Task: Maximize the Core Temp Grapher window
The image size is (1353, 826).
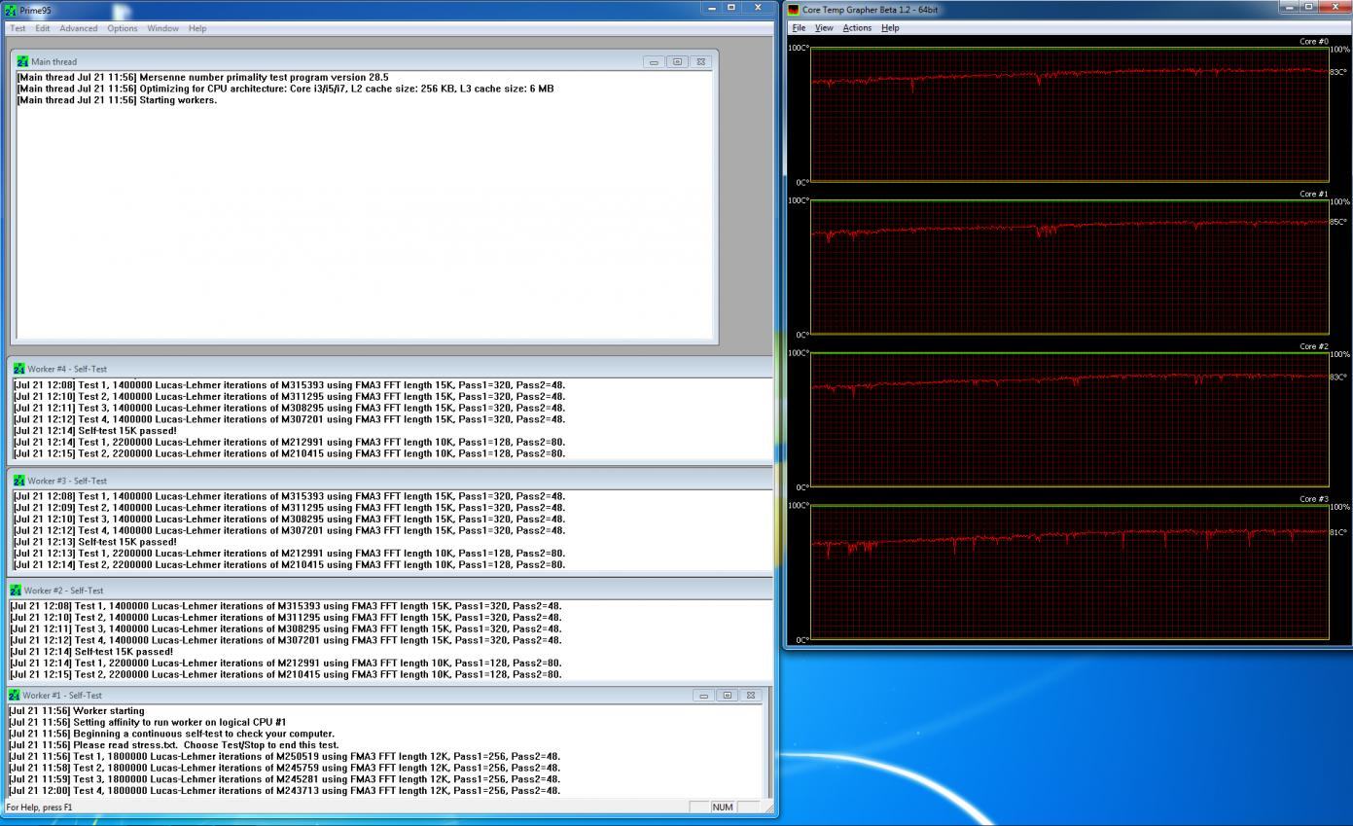Action: click(1309, 8)
